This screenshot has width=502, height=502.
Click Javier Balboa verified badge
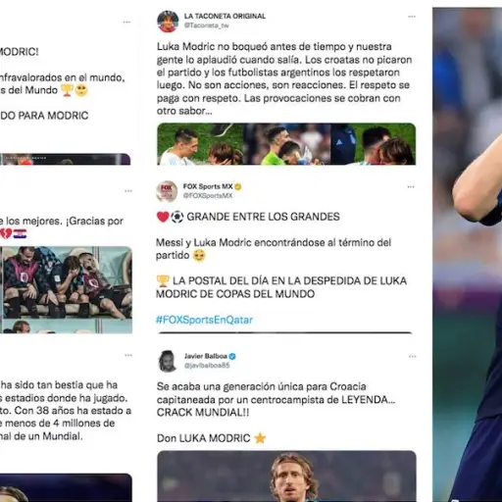(x=232, y=356)
